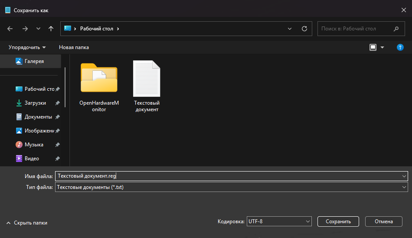The image size is (412, 238).
Task: Click the Отмена button
Action: 383,221
